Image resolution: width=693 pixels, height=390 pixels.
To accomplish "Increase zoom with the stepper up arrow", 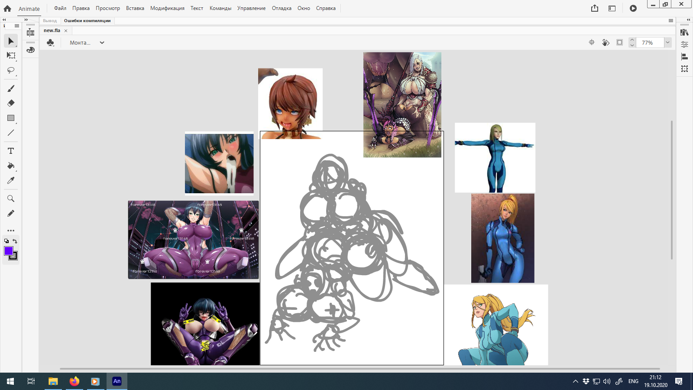I will coord(632,40).
